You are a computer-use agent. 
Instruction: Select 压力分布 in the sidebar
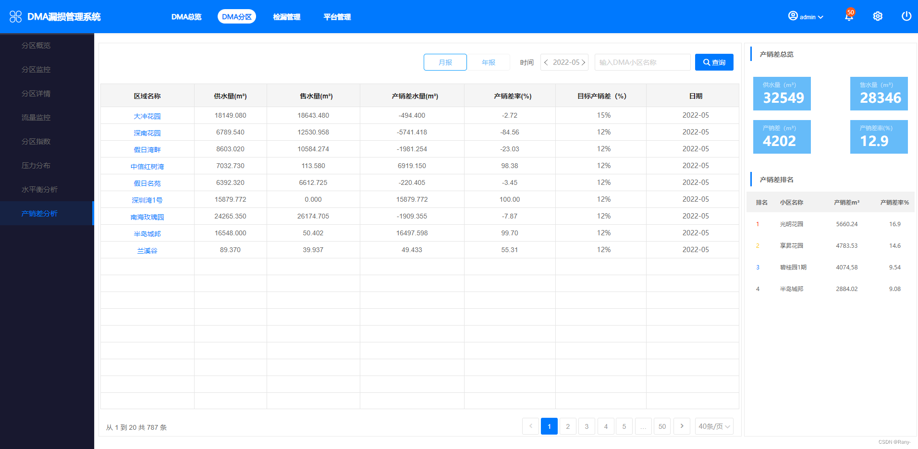(x=36, y=165)
